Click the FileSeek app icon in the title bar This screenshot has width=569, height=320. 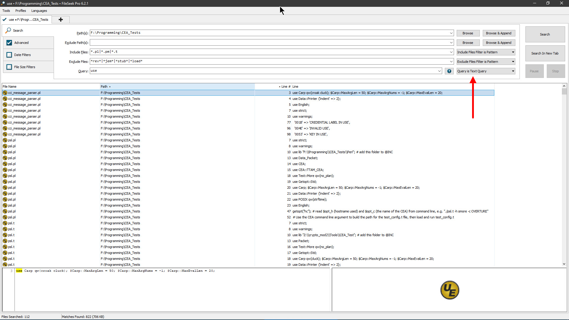click(3, 3)
